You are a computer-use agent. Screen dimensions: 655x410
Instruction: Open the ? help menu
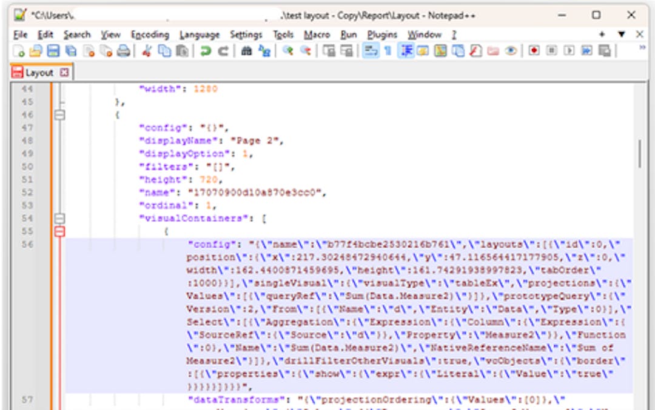tap(454, 35)
